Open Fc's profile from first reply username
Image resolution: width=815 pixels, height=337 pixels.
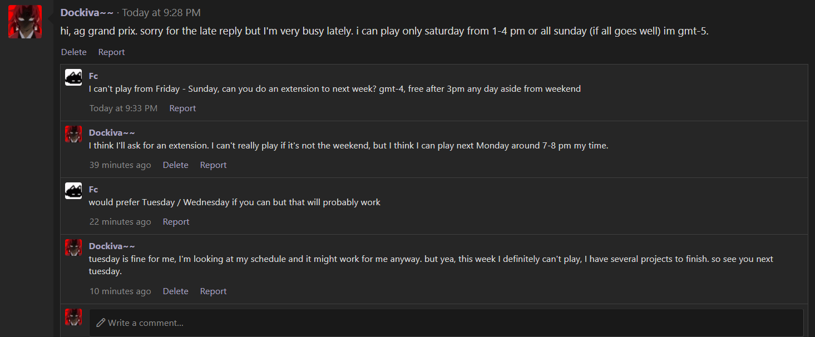93,76
